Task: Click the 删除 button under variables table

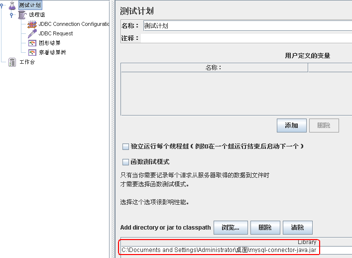Action: tap(324, 126)
